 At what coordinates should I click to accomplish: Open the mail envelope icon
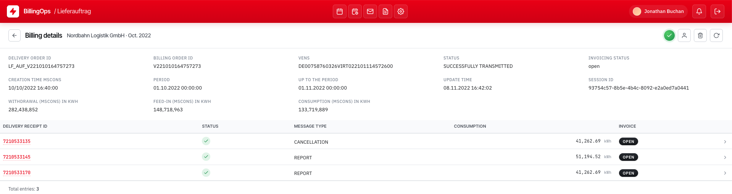[370, 11]
